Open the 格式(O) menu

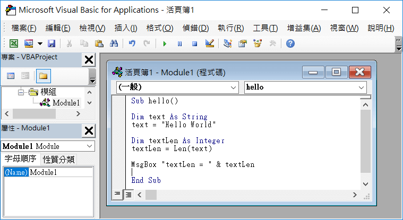click(x=160, y=28)
